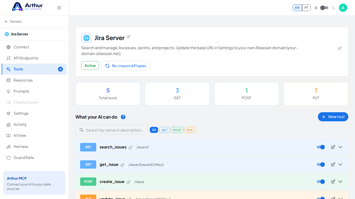The image size is (355, 199).
Task: Open Harness in the sidebar
Action: pyautogui.click(x=34, y=146)
